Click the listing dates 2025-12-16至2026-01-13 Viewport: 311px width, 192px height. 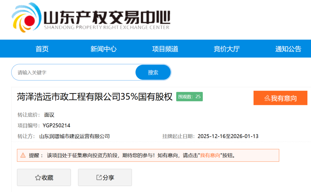coord(228,136)
